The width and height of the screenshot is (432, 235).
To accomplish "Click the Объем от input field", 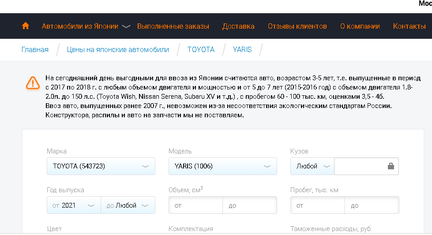I will (x=195, y=205).
